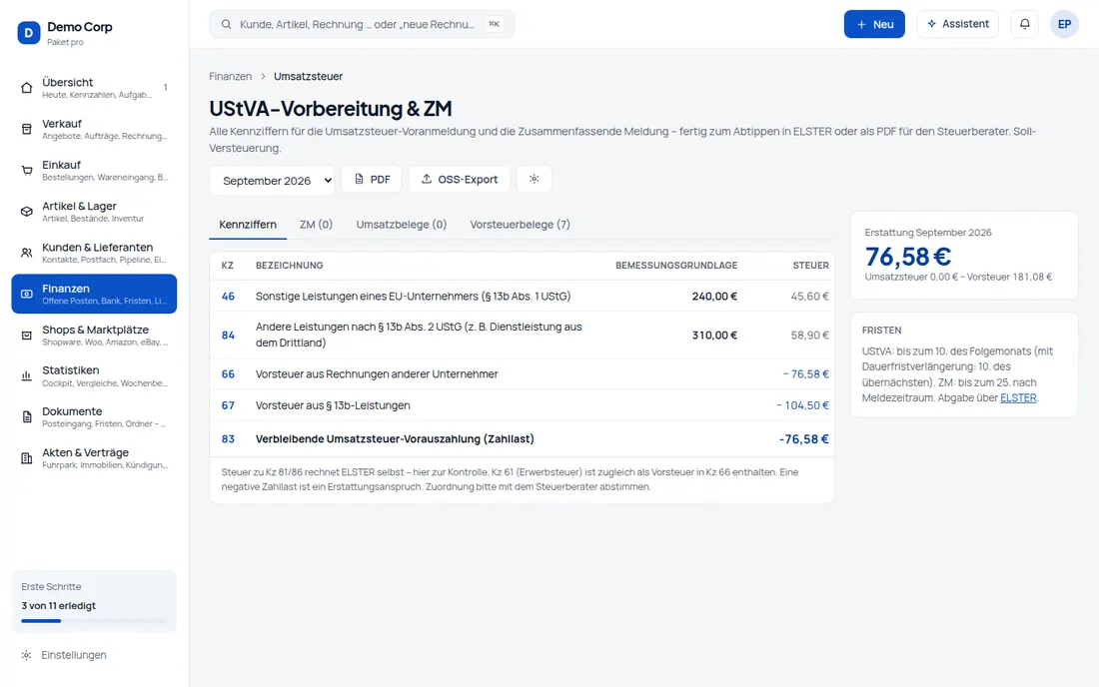Click the keyboard shortcut badge in search
Screen dimensions: 1099x687
(495, 24)
